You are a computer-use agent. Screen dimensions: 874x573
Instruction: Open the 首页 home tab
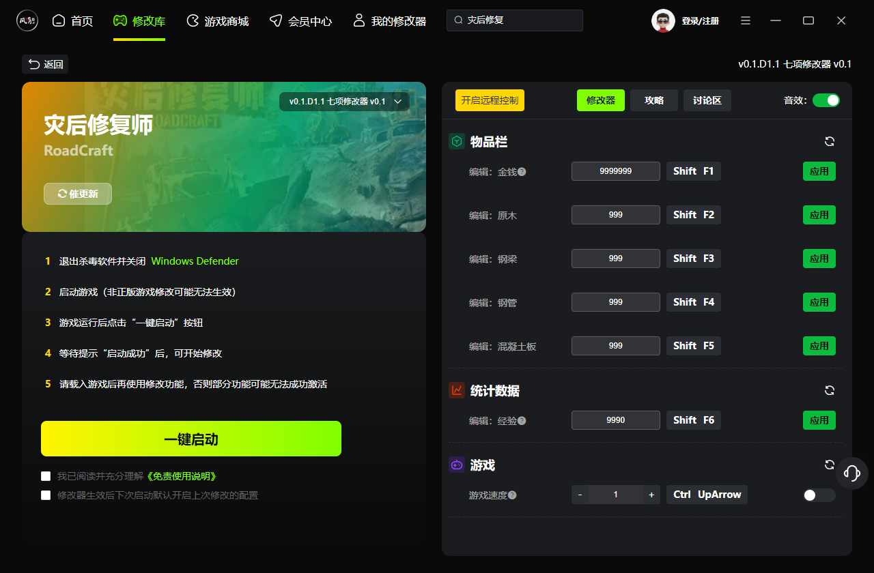[x=72, y=21]
